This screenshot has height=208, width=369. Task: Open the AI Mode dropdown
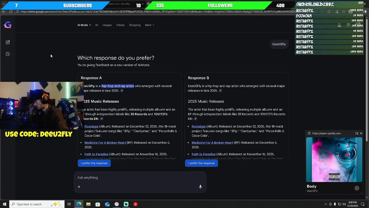[x=84, y=25]
